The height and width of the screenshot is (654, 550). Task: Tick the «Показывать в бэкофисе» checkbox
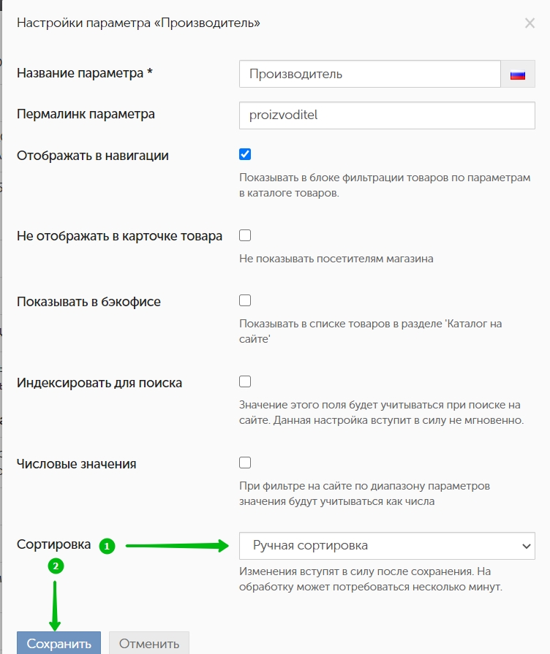click(x=245, y=300)
